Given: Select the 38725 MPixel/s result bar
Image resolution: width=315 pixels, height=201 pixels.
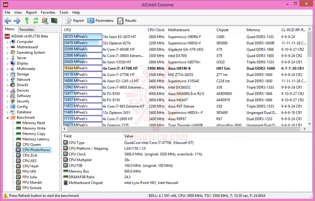Looking at the screenshot, I should (83, 37).
